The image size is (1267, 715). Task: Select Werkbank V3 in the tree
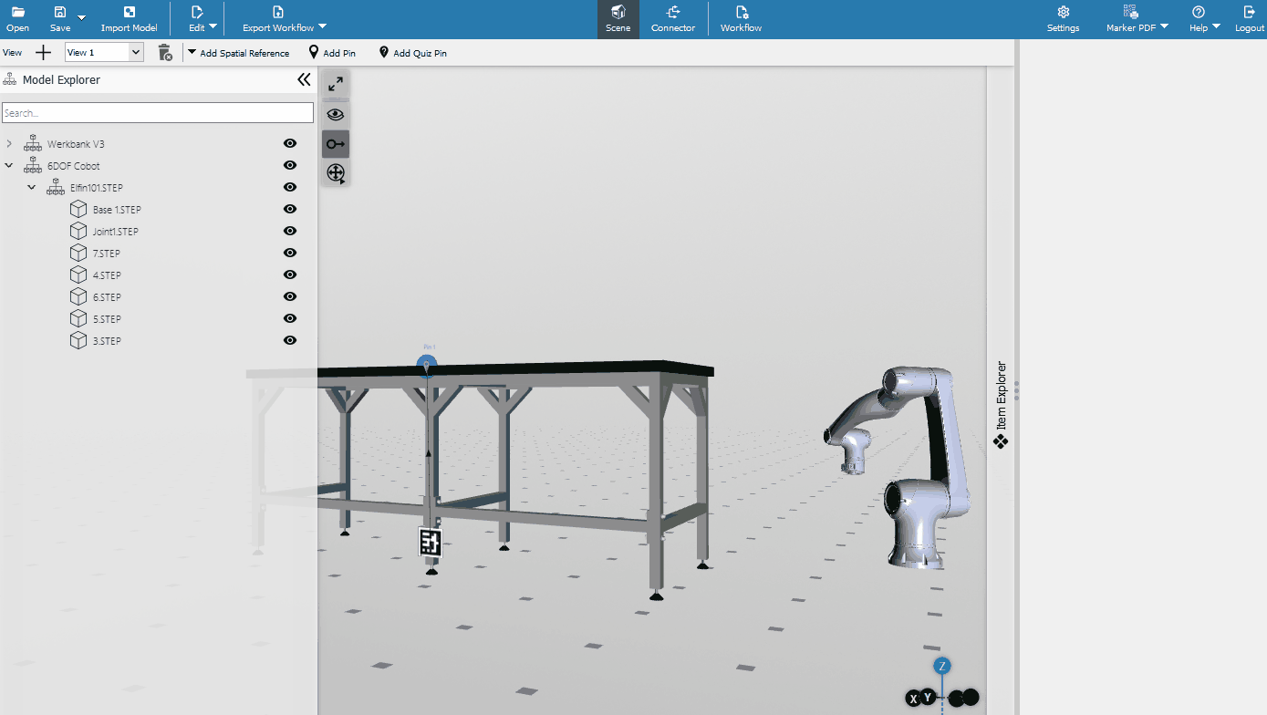76,144
